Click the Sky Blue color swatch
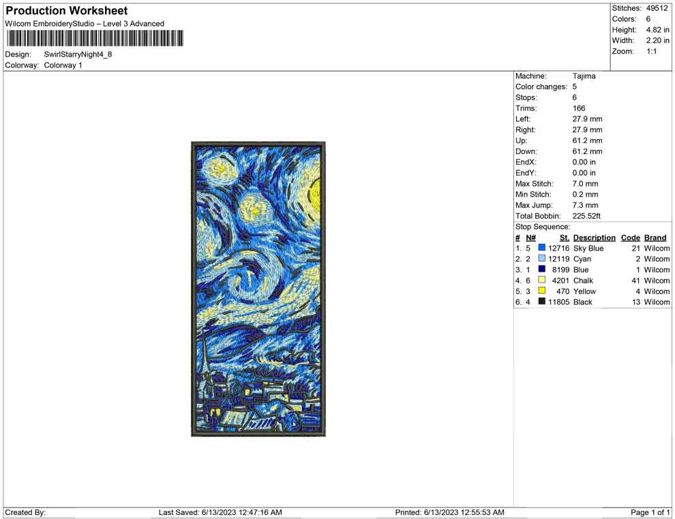Viewport: 675px width, 519px height. (542, 248)
